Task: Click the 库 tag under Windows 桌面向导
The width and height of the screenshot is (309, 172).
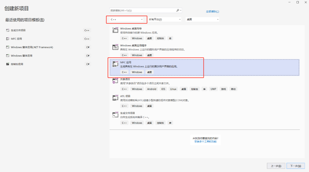Action: pos(170,39)
